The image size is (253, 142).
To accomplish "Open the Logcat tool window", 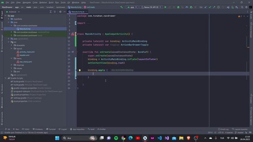I will [62, 129].
